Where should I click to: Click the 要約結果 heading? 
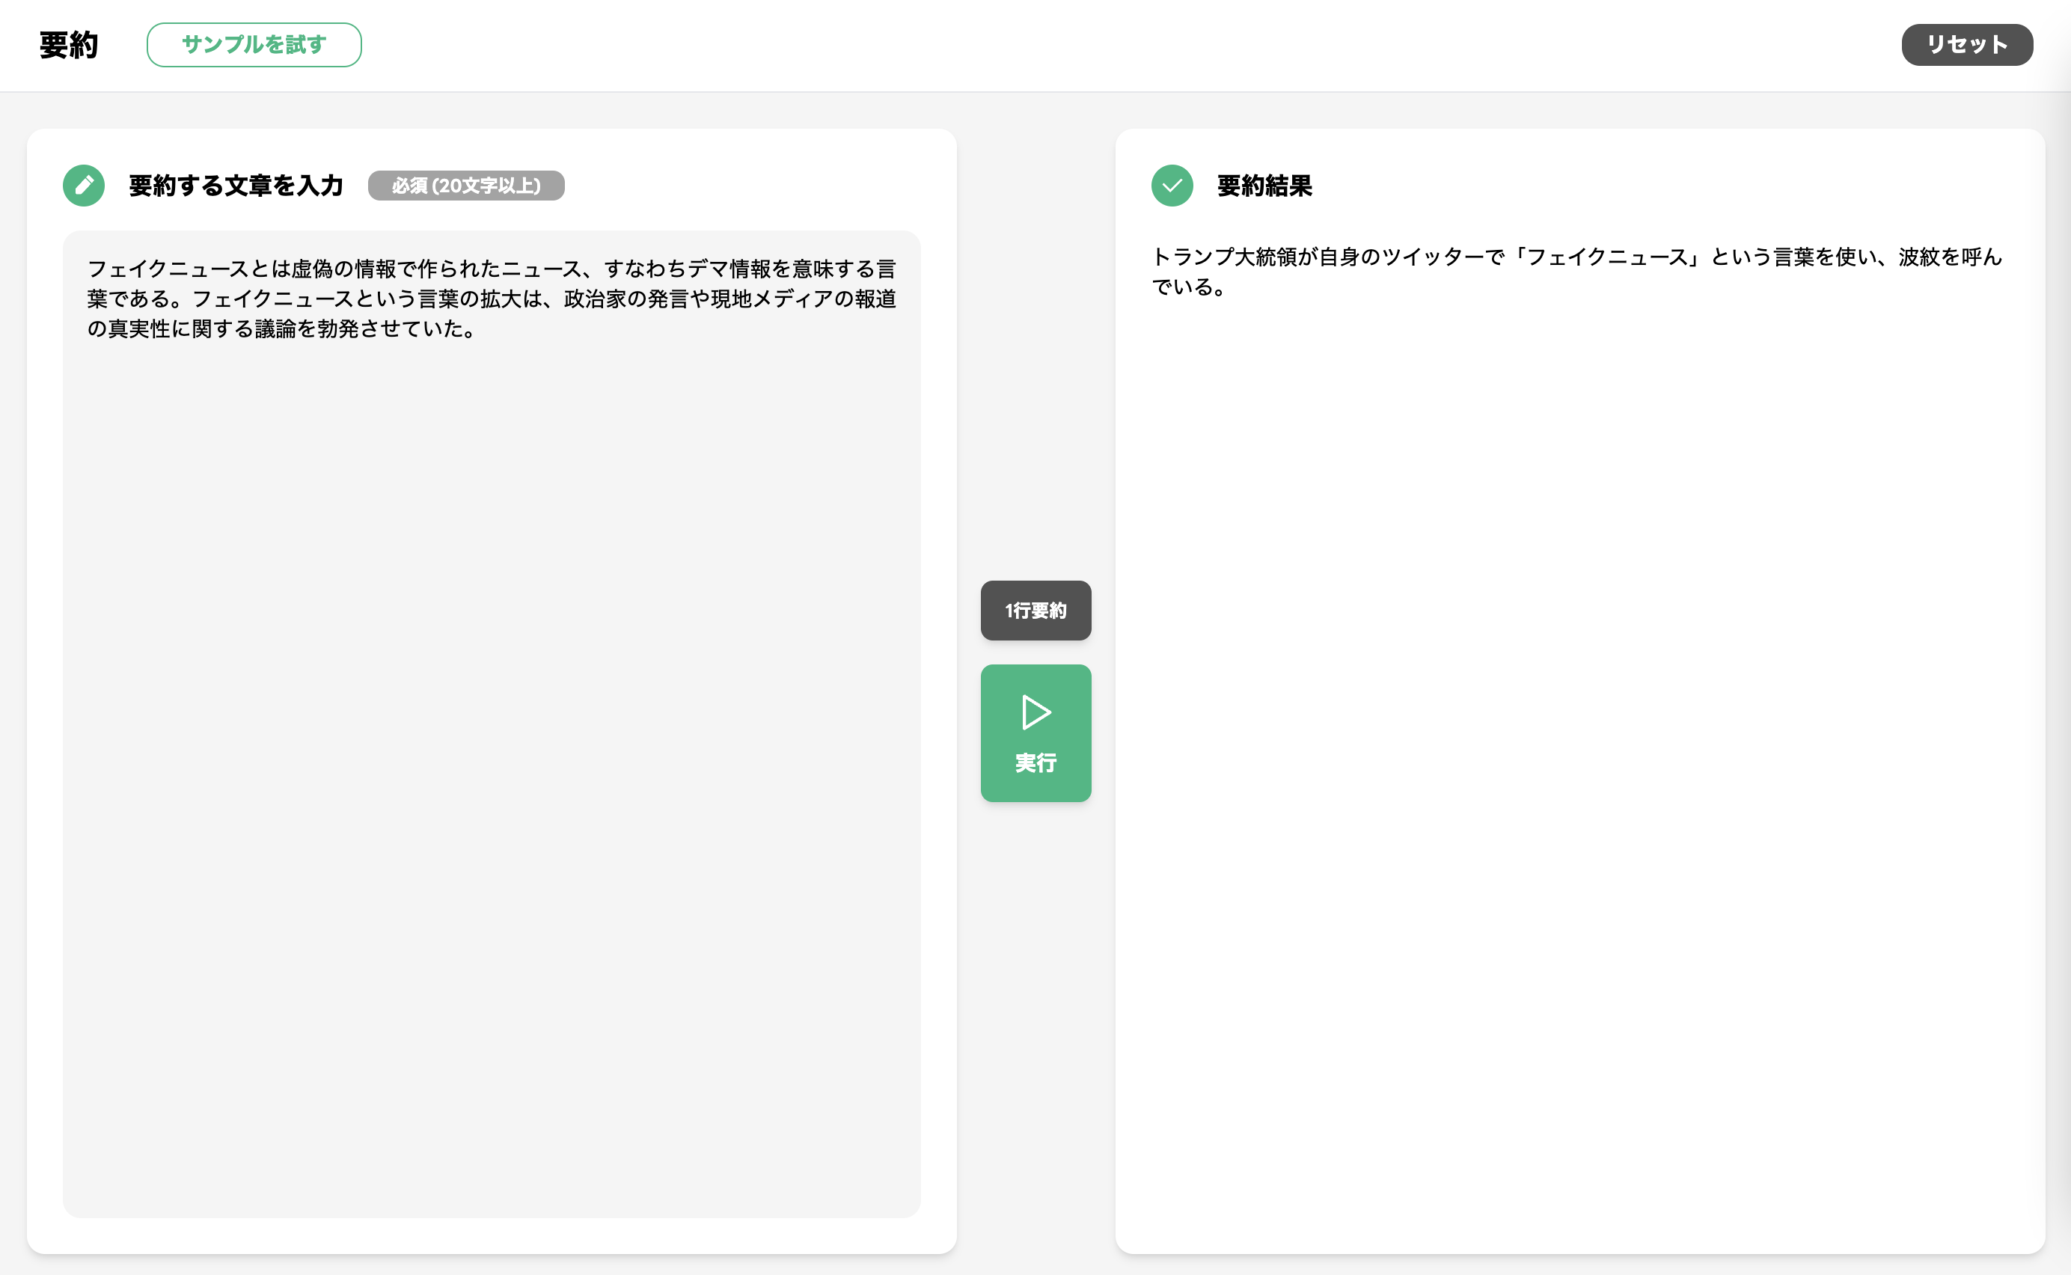1264,186
